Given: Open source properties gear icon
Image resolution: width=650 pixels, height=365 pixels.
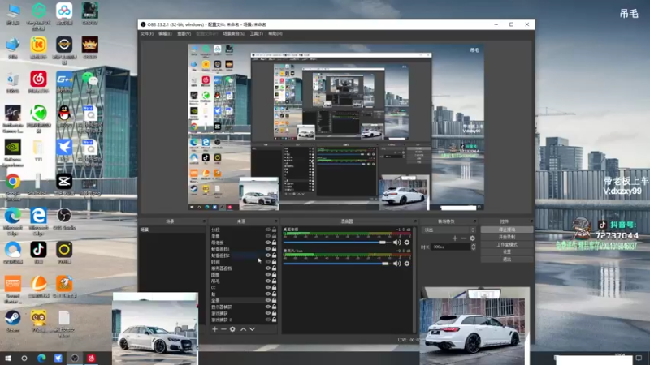Looking at the screenshot, I should coord(232,329).
